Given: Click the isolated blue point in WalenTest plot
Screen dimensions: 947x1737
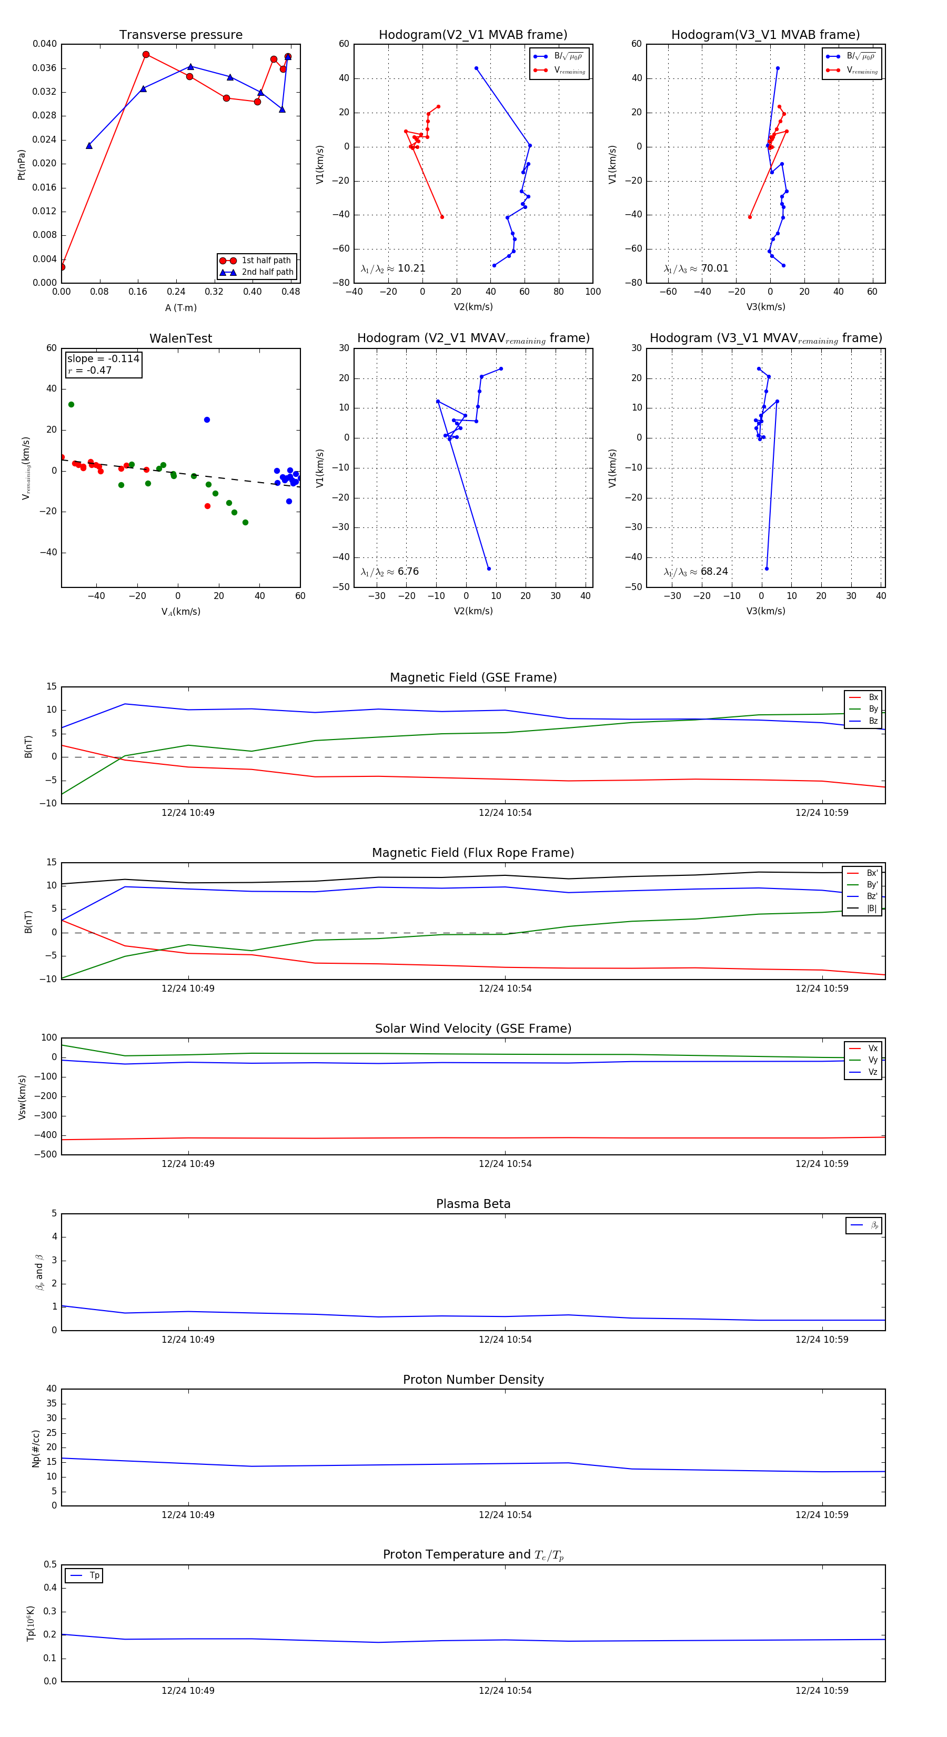Looking at the screenshot, I should (x=207, y=420).
